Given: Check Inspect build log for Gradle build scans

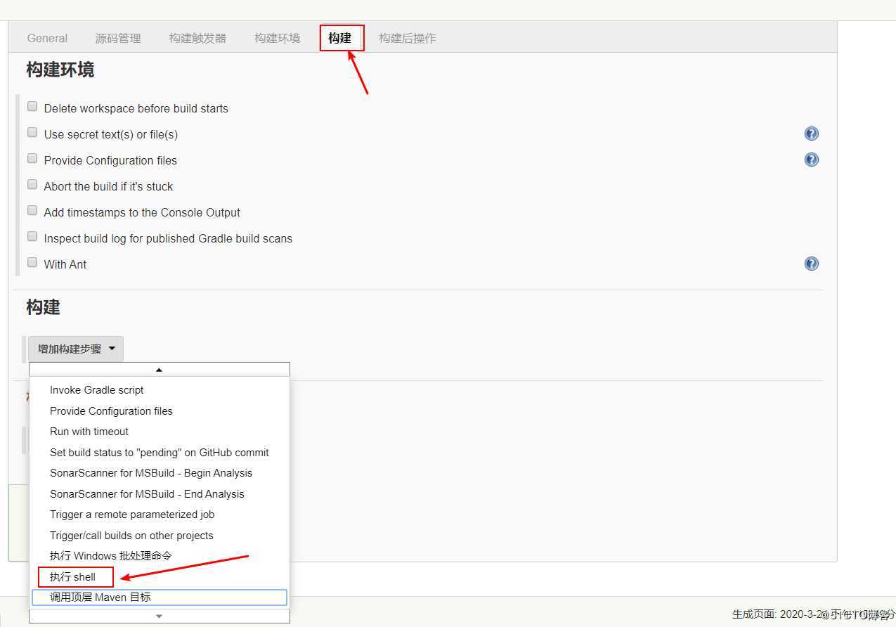Looking at the screenshot, I should [32, 237].
